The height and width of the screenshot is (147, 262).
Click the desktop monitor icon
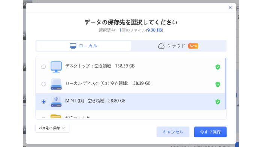coord(56,67)
